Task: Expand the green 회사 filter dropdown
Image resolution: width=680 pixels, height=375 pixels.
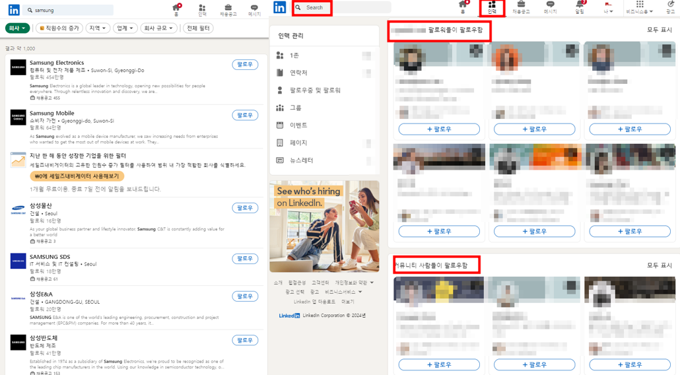Action: pos(17,28)
